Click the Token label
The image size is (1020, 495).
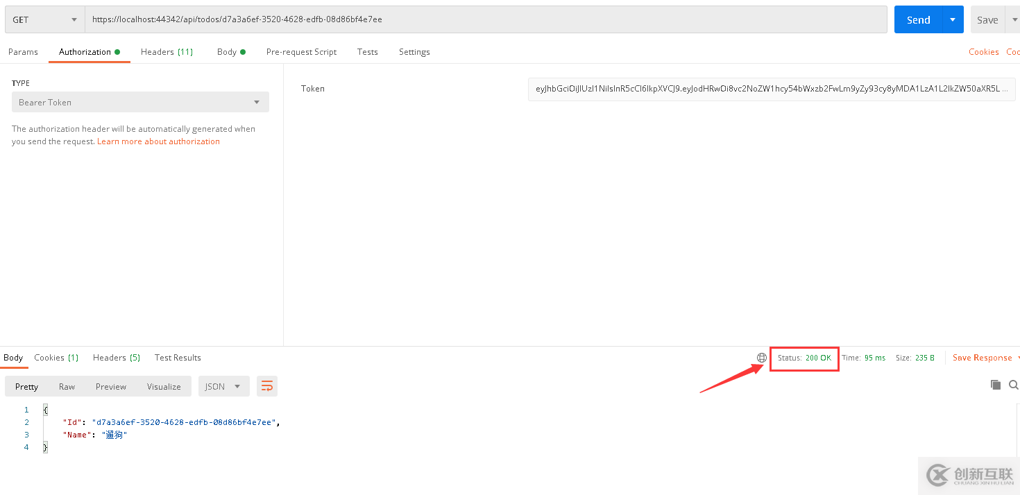tap(313, 89)
